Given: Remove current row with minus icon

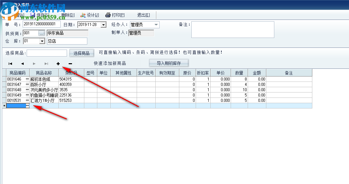Looking at the screenshot, I should pyautogui.click(x=70, y=64).
